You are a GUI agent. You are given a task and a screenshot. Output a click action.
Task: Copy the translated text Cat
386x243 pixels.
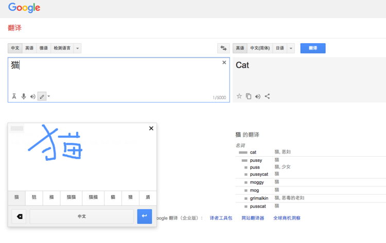(249, 96)
